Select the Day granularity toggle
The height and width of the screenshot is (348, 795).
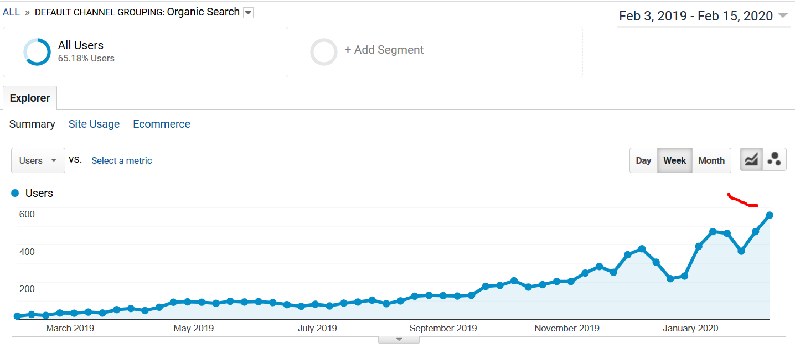(643, 160)
